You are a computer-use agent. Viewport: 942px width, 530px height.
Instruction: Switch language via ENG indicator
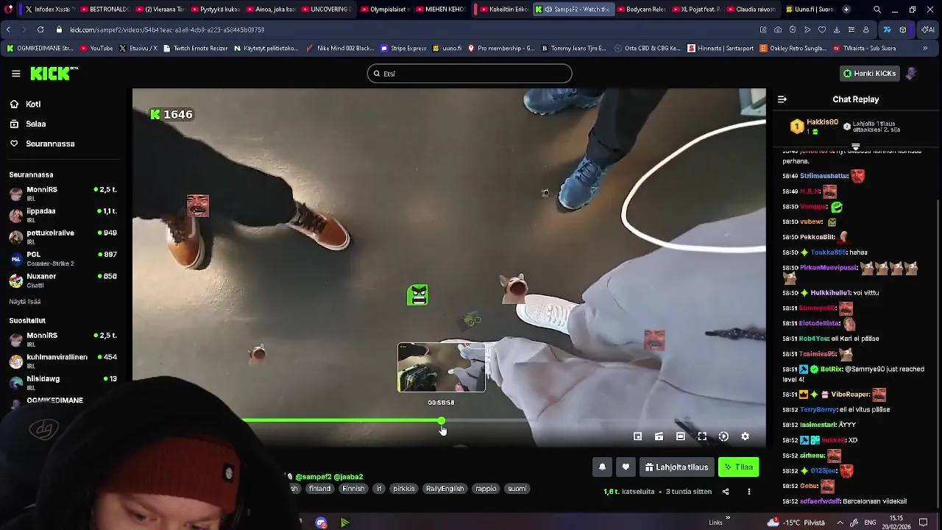870,523
